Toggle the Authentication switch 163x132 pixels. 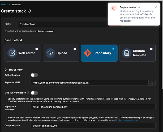(34, 75)
